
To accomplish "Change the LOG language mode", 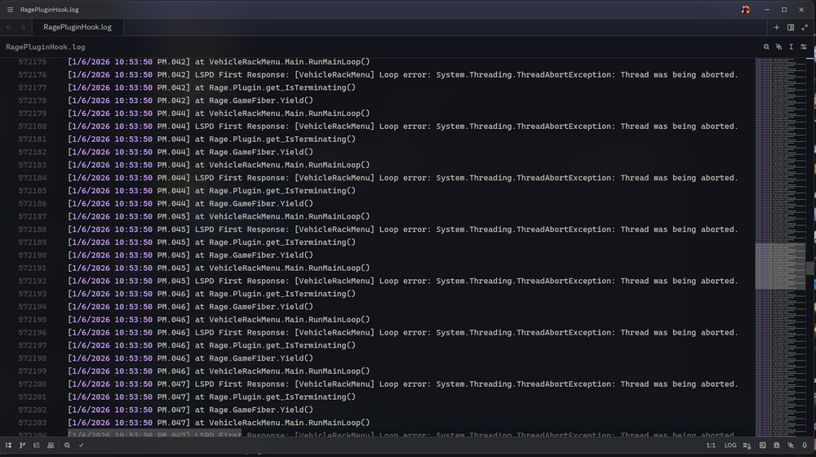I will (x=730, y=446).
